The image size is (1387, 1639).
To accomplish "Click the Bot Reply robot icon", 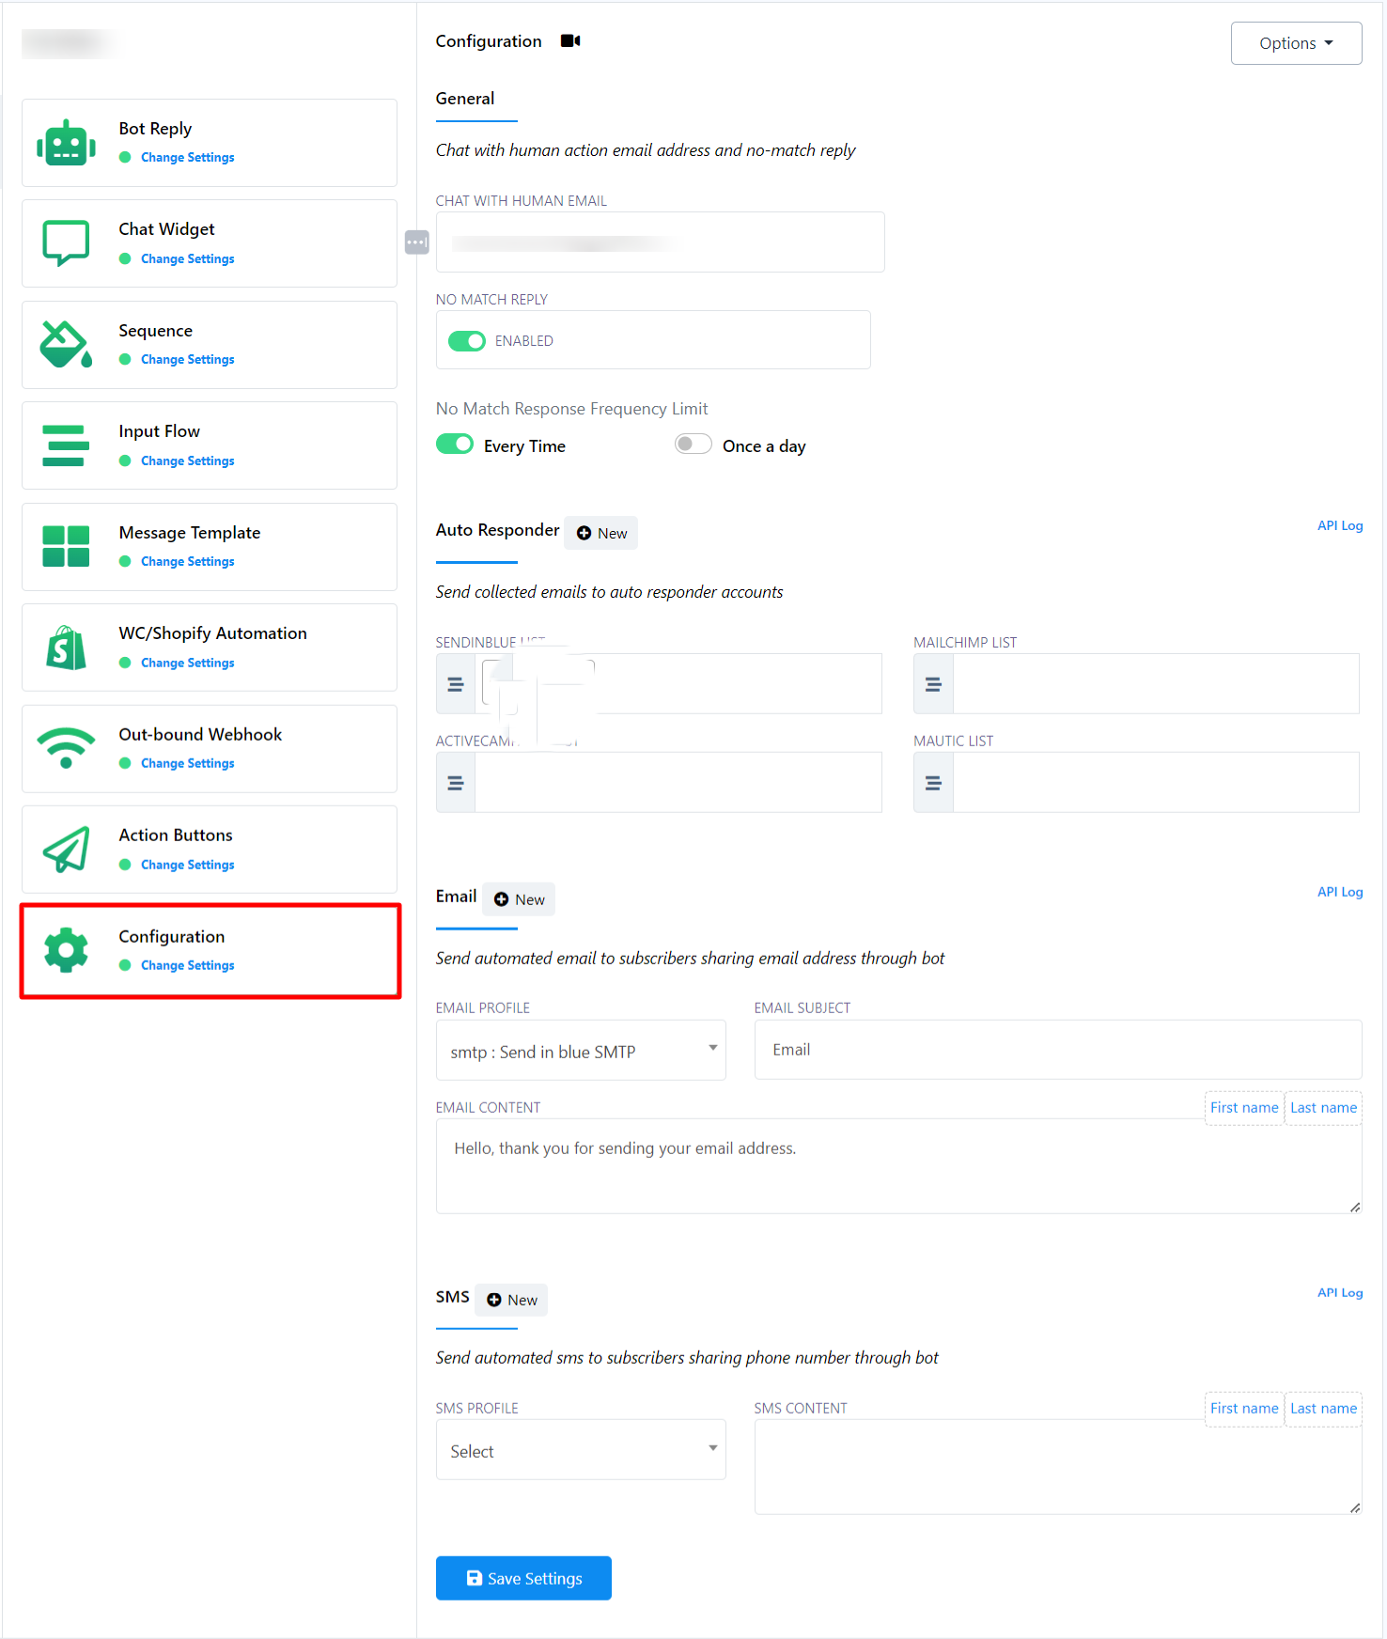I will pyautogui.click(x=66, y=143).
